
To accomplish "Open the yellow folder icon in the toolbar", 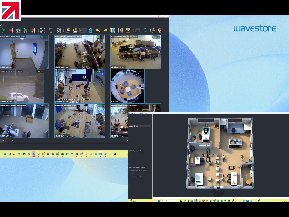I will point(75,31).
